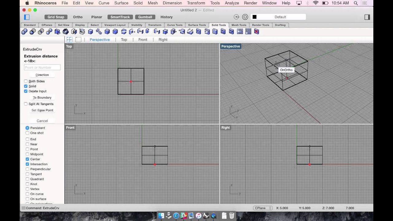
Task: Disable the Intersection object snap
Action: (27, 164)
